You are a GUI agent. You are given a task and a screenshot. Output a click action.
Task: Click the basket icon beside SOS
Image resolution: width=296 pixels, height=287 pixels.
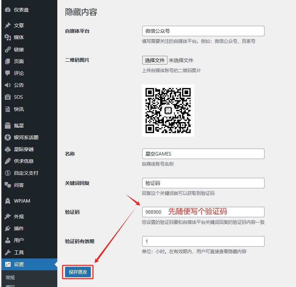8,97
